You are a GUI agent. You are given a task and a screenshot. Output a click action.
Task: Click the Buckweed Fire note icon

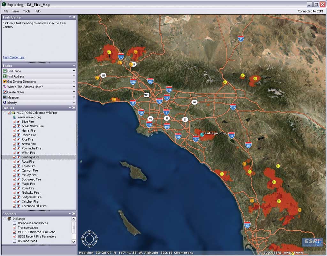[x=19, y=179]
